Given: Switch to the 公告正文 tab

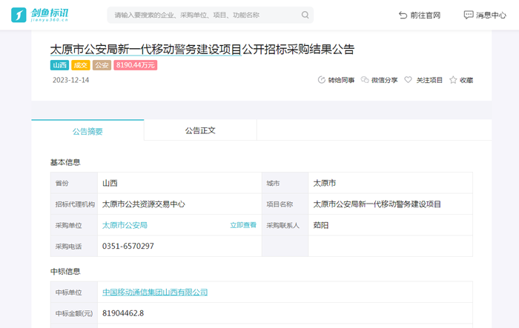Looking at the screenshot, I should [200, 130].
